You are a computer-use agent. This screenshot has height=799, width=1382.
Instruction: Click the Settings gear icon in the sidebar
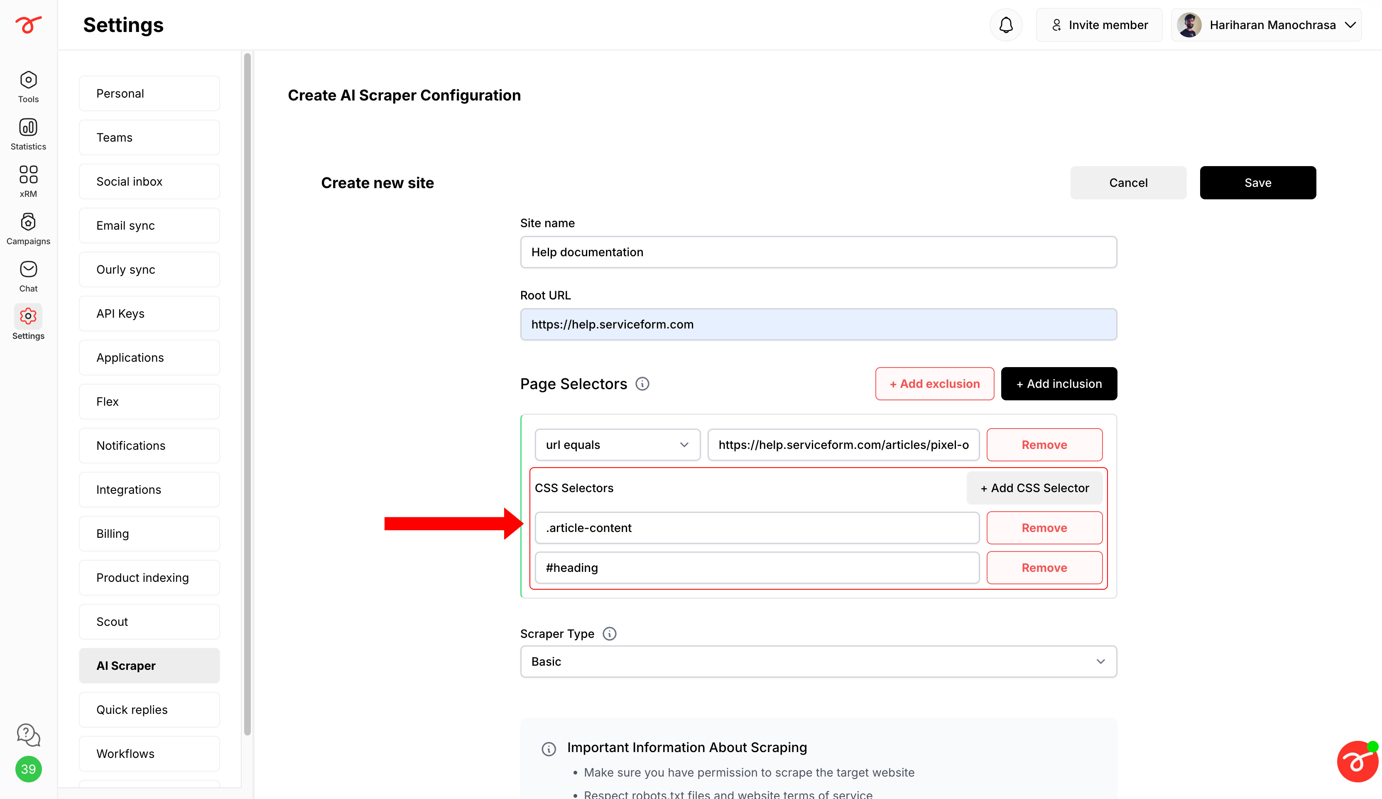point(28,316)
